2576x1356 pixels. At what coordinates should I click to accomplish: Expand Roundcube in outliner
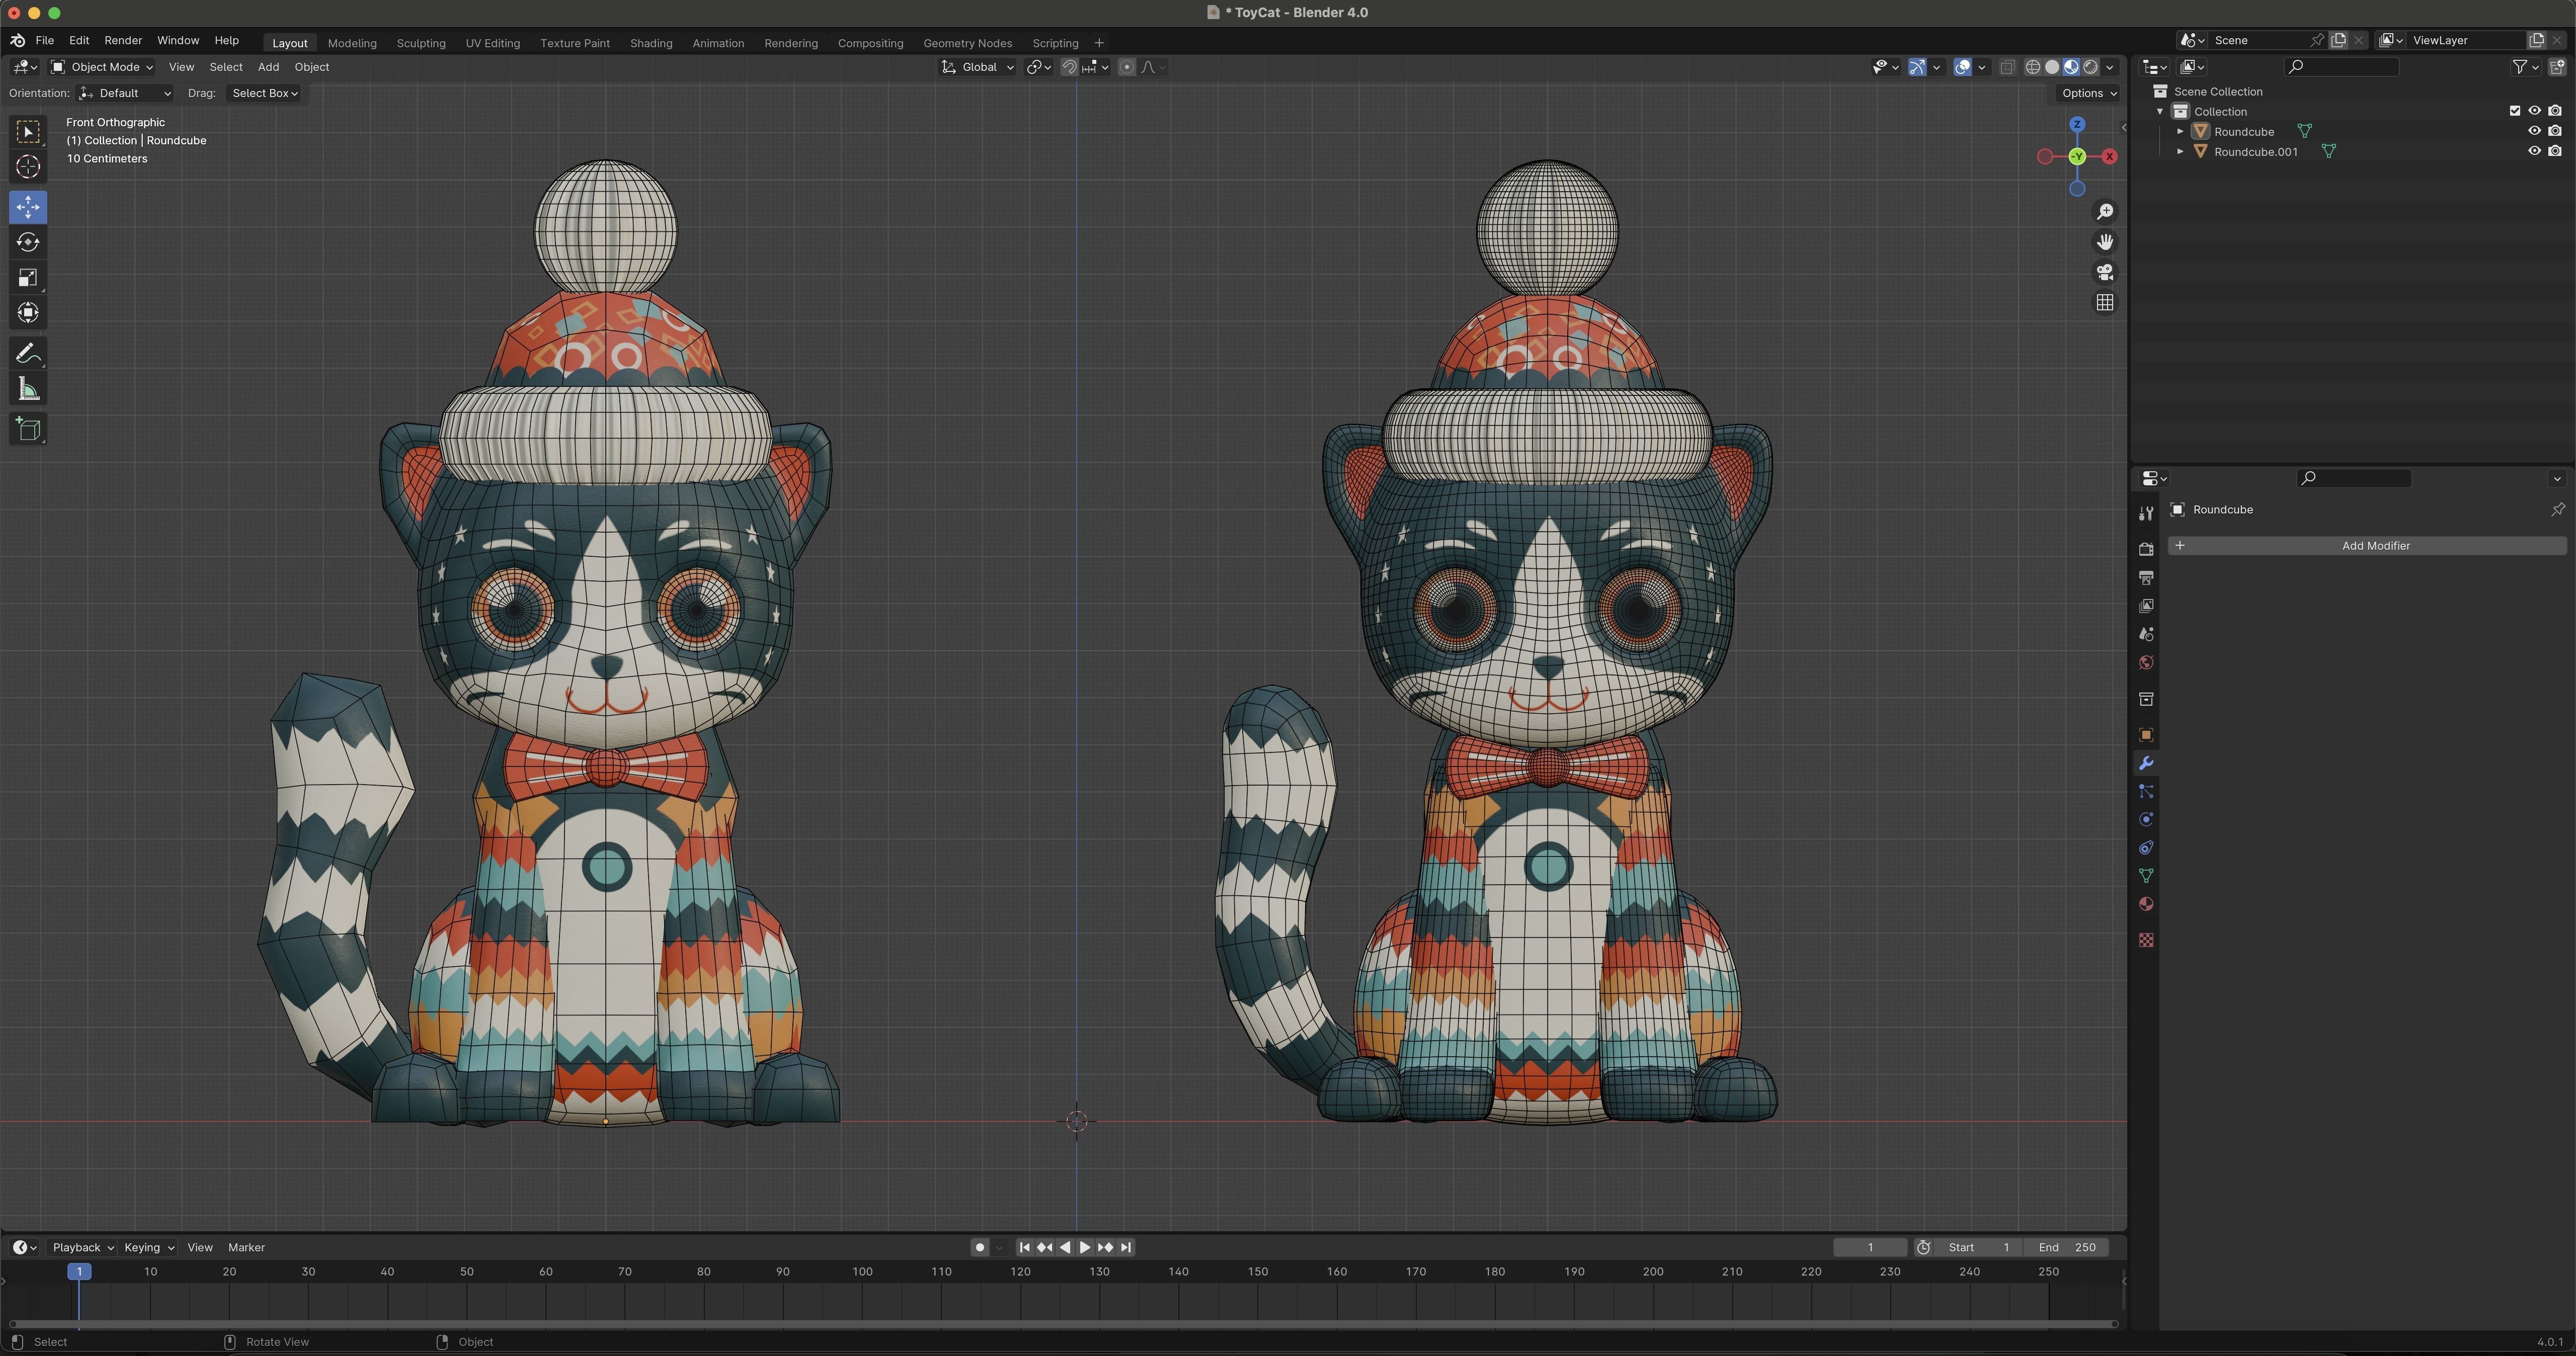2180,131
